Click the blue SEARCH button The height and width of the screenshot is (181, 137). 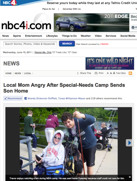[x=67, y=44]
